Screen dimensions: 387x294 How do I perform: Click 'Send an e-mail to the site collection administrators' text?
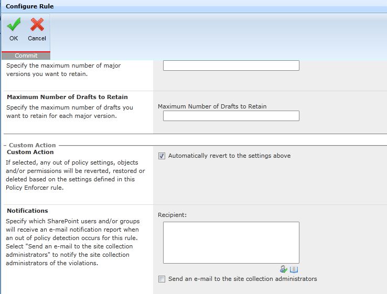click(x=242, y=279)
